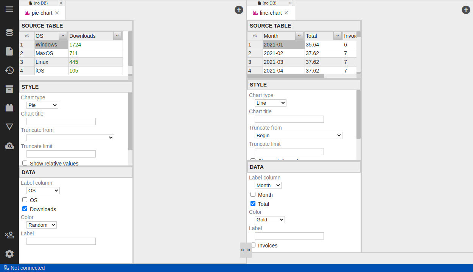
Task: Expand Truncate from Begin dropdown
Action: click(x=298, y=135)
